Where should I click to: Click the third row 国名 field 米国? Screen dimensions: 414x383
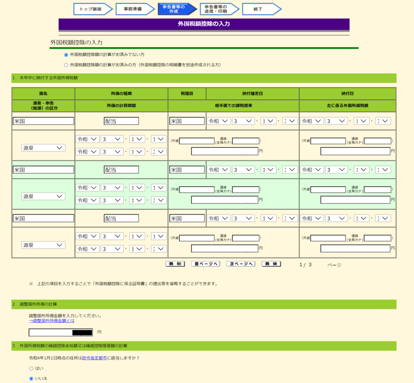(43, 218)
